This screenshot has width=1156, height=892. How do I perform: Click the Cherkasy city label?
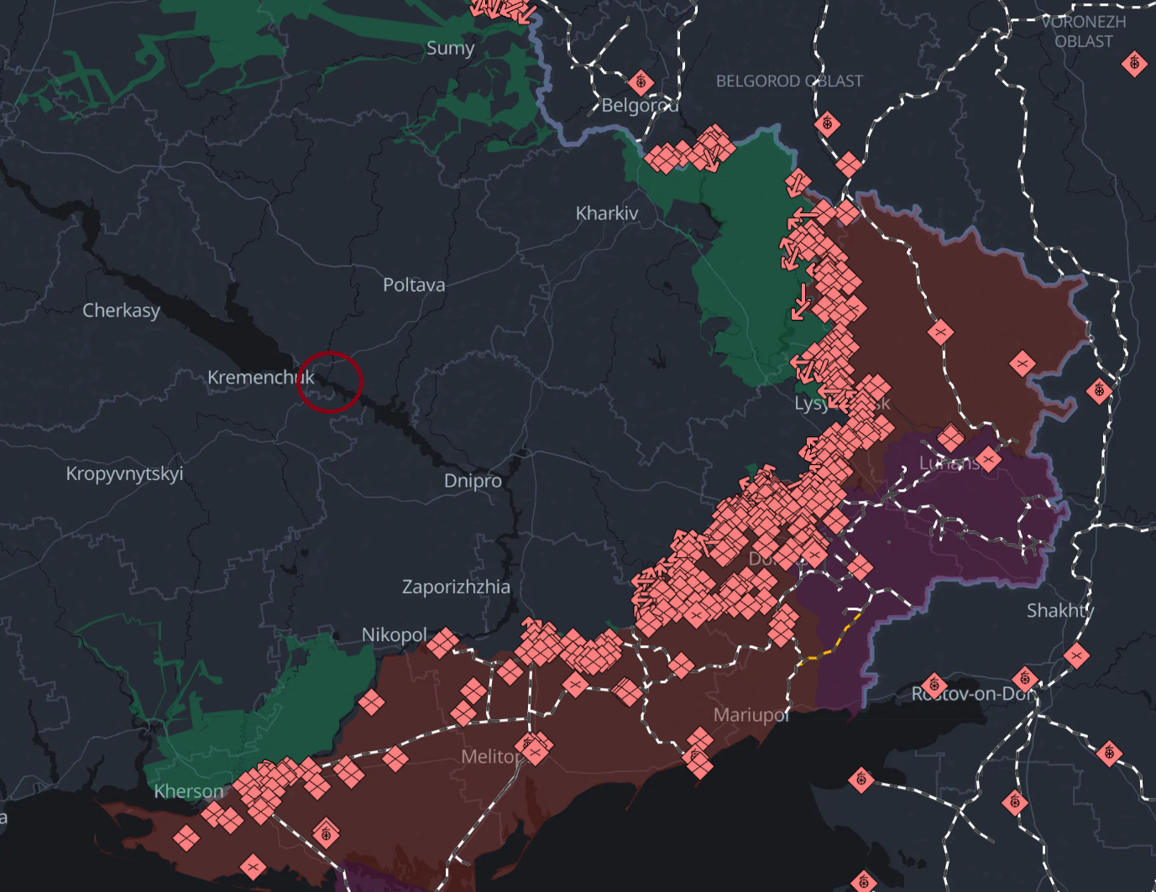click(121, 310)
